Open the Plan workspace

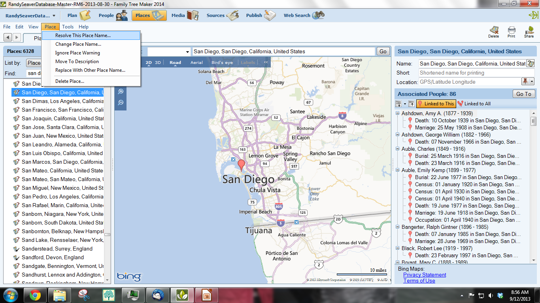pyautogui.click(x=78, y=15)
